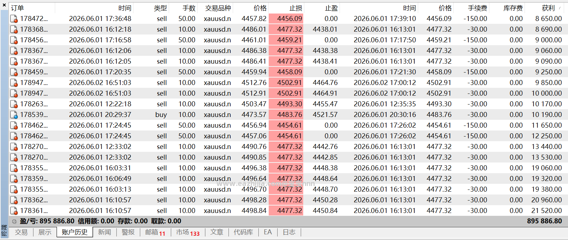Click the order icon of order 178263...
The height and width of the screenshot is (240, 568).
[x=14, y=104]
